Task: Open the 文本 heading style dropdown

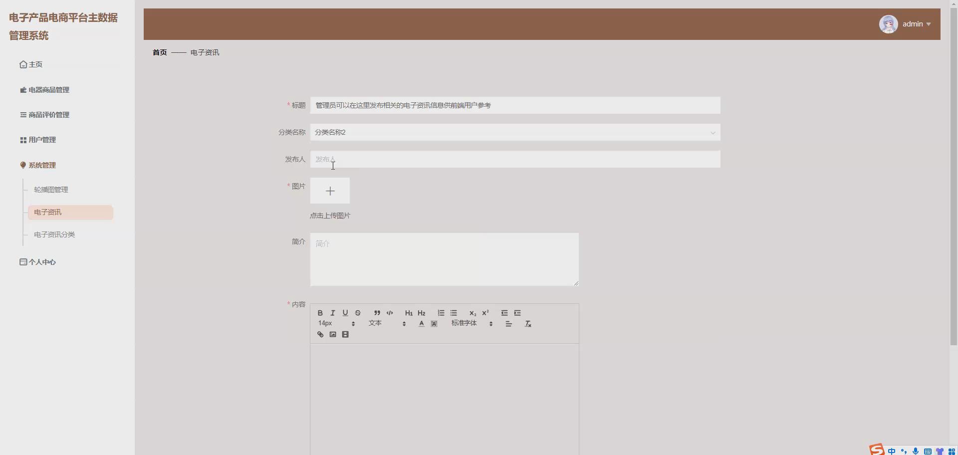Action: (387, 323)
